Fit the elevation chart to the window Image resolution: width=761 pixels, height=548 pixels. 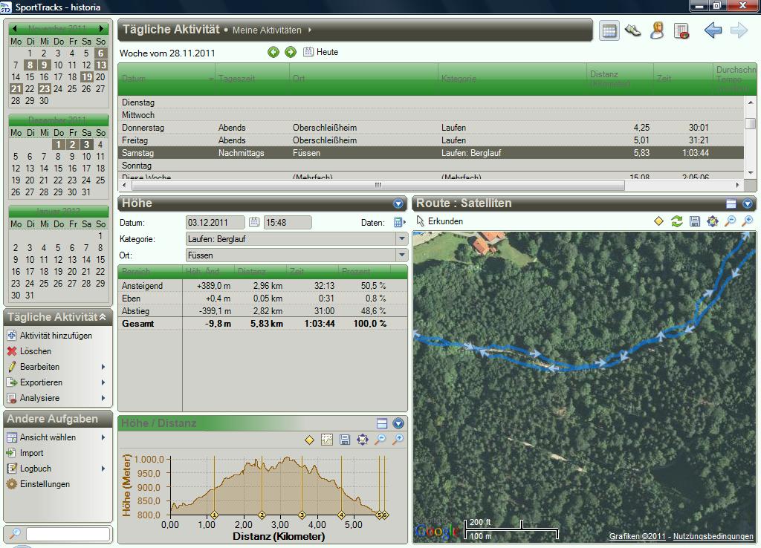[x=363, y=440]
